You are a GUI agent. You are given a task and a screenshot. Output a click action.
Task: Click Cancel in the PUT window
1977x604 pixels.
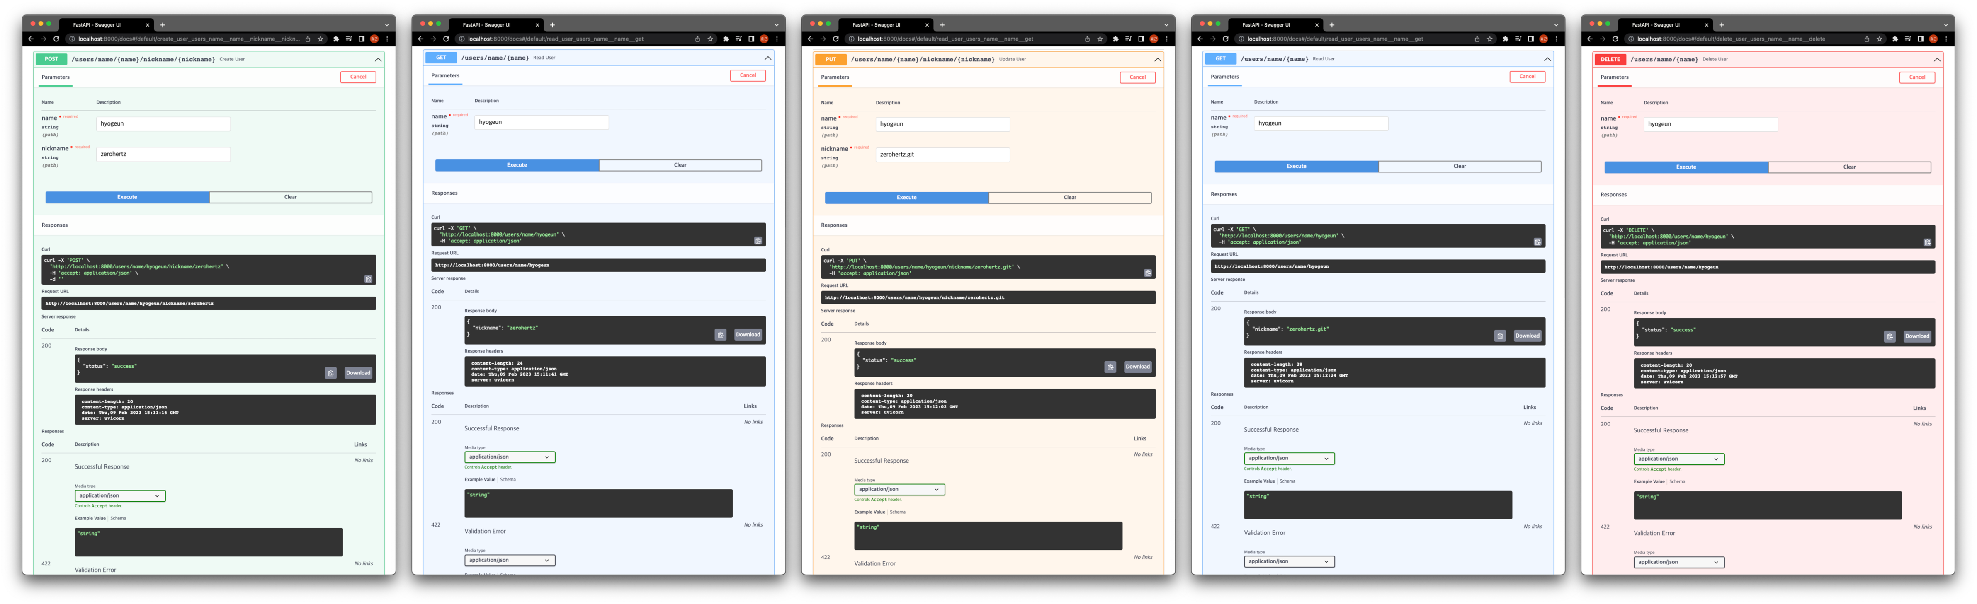1137,77
